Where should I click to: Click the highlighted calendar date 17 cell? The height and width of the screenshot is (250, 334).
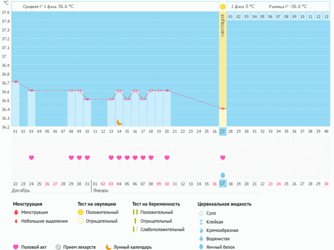click(223, 184)
